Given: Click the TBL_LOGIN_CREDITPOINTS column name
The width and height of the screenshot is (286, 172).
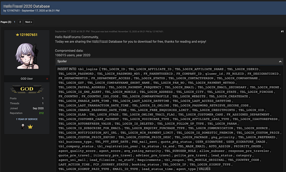Looking at the screenshot, I should [x=213, y=110].
